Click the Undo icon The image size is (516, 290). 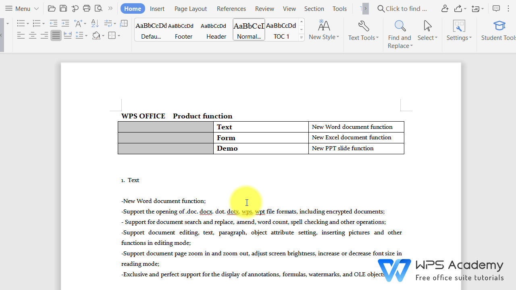tap(75, 8)
